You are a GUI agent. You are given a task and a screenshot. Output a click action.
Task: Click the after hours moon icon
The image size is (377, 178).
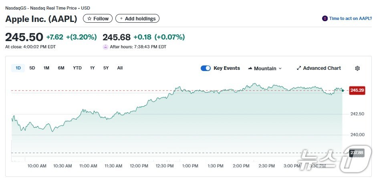(105, 47)
